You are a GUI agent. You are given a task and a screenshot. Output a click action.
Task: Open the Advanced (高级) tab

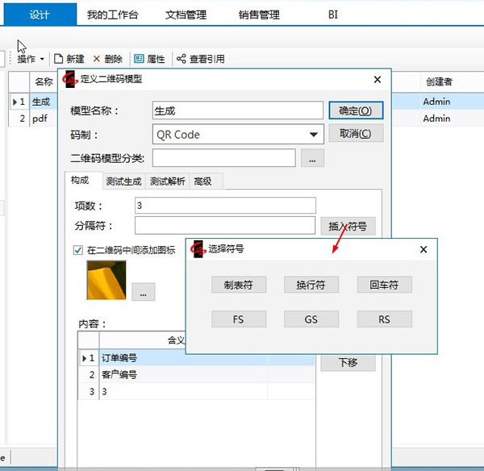(202, 181)
